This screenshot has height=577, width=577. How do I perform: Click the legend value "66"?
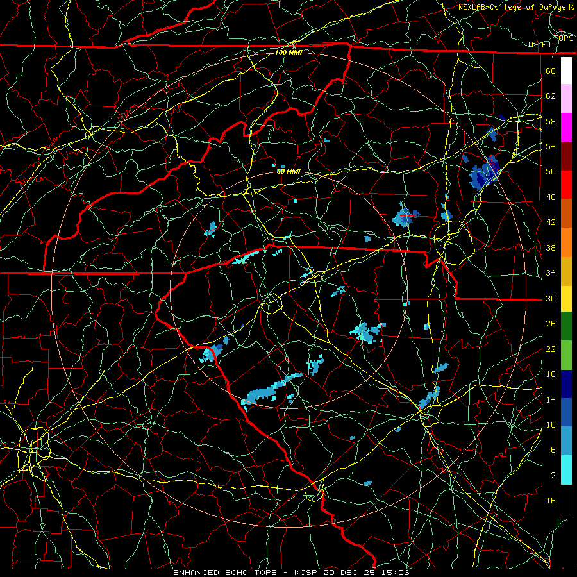click(551, 71)
